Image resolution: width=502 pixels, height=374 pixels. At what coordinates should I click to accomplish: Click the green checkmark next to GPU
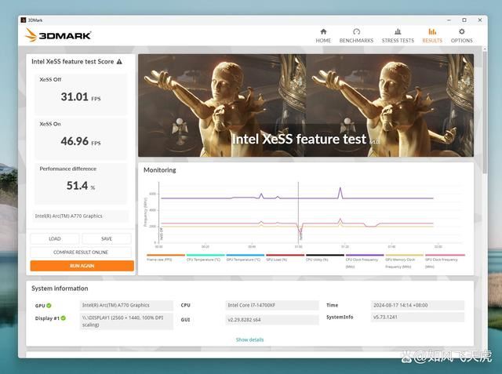pyautogui.click(x=49, y=306)
